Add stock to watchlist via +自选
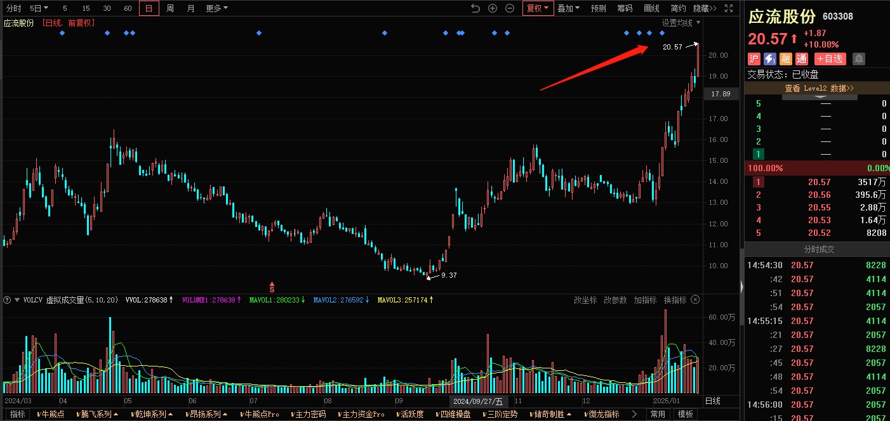Screen dimensions: 890x421 tap(830, 59)
